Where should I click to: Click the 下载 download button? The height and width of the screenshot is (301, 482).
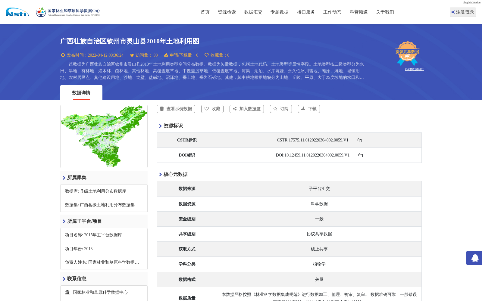pos(309,109)
